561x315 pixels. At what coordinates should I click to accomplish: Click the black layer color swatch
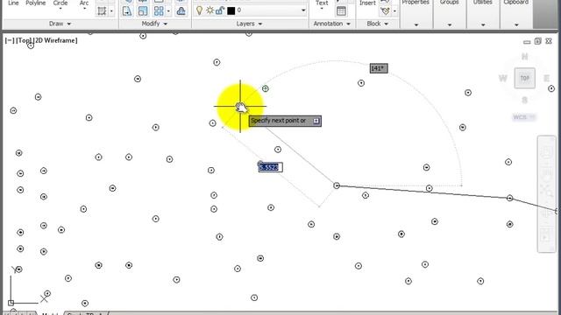(231, 10)
